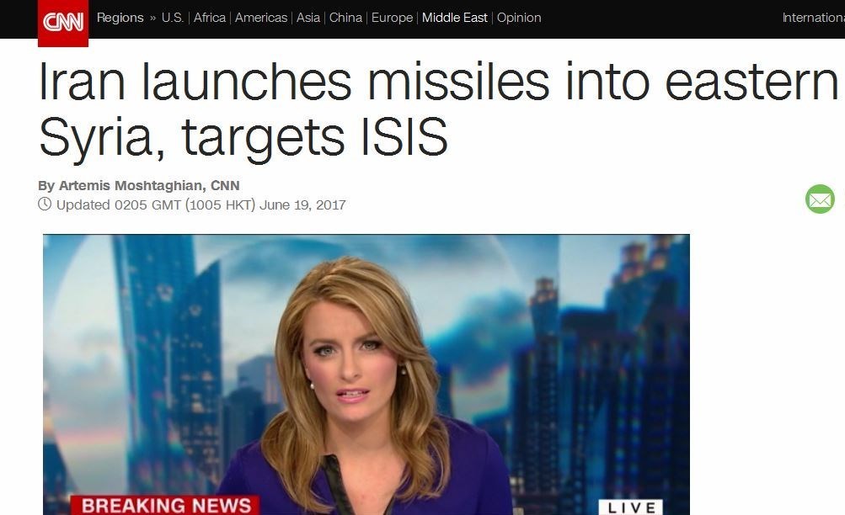
Task: Open the Europe section
Action: [393, 18]
